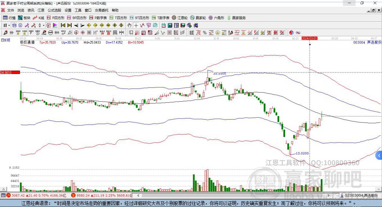Step forward one bar with right triangle
The height and width of the screenshot is (207, 382).
click(82, 25)
